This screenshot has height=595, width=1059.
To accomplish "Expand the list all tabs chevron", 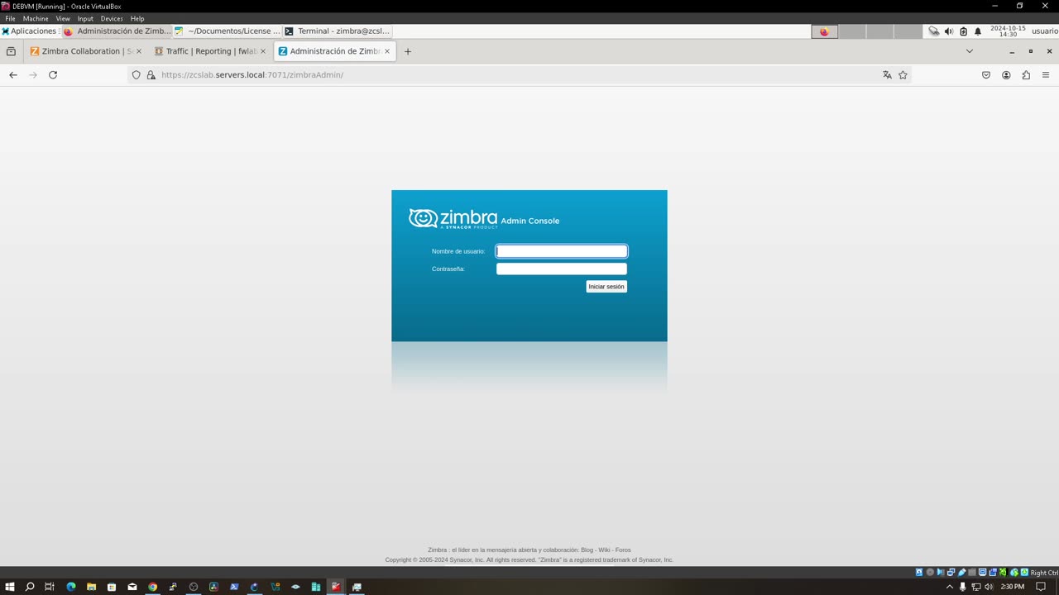I will 970,51.
